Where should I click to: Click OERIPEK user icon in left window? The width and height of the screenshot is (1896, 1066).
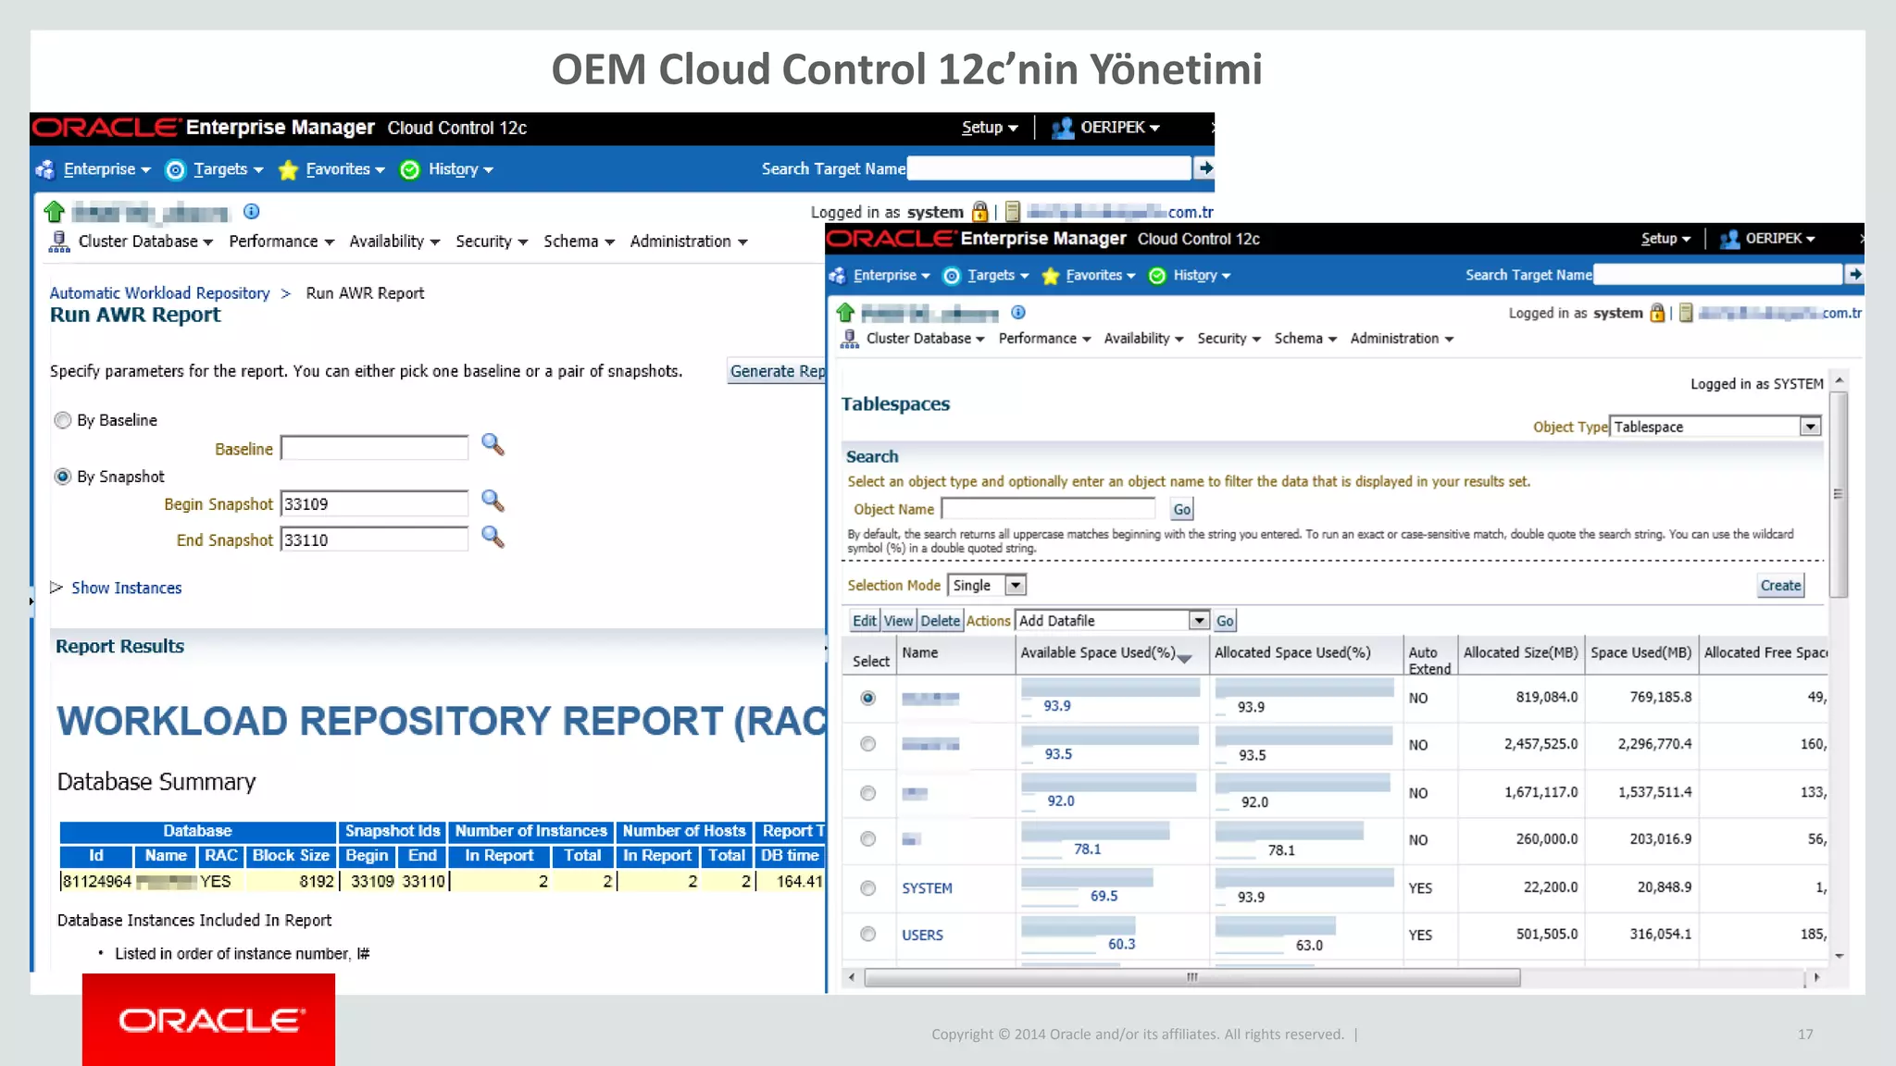[x=1063, y=128]
